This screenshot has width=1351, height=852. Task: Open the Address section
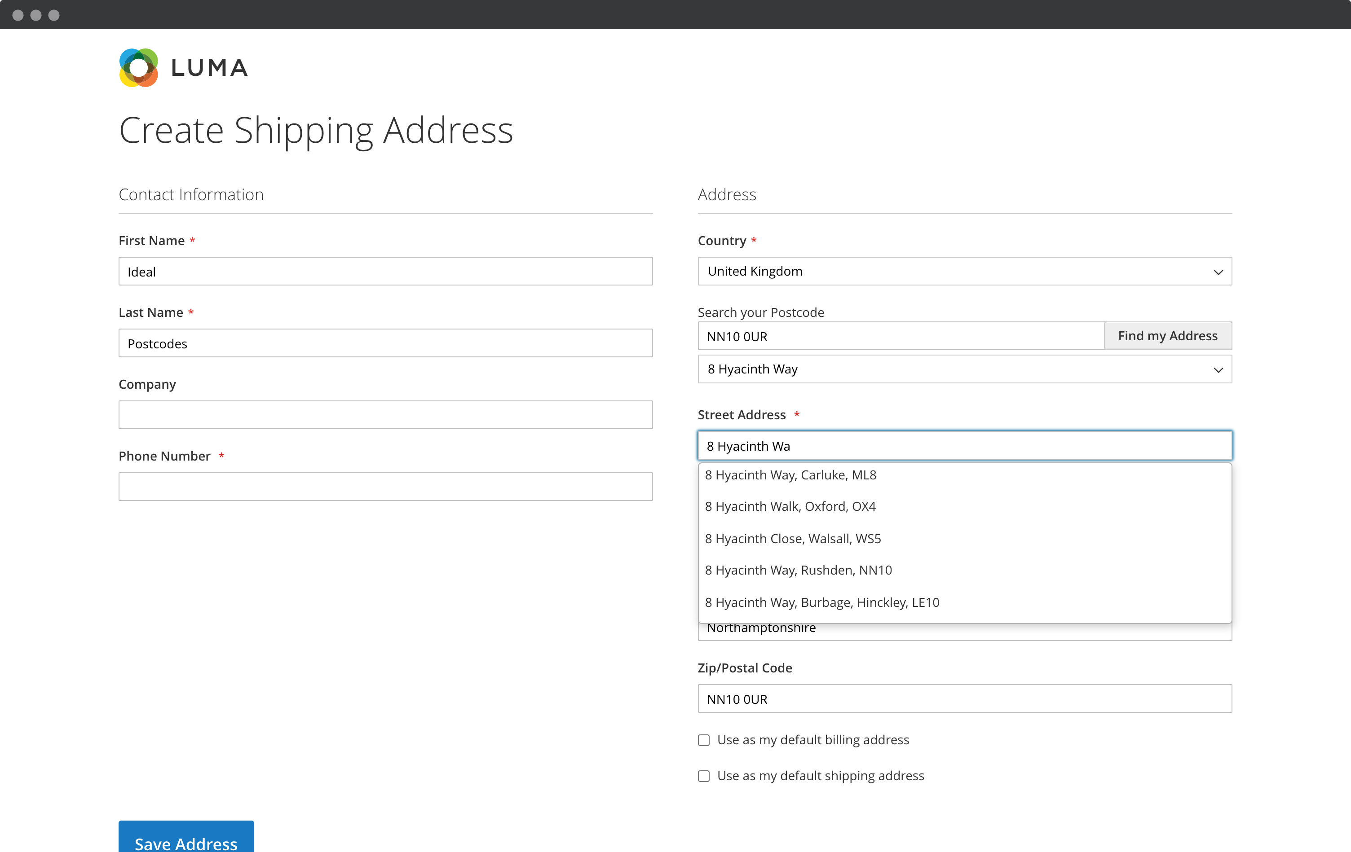click(727, 193)
